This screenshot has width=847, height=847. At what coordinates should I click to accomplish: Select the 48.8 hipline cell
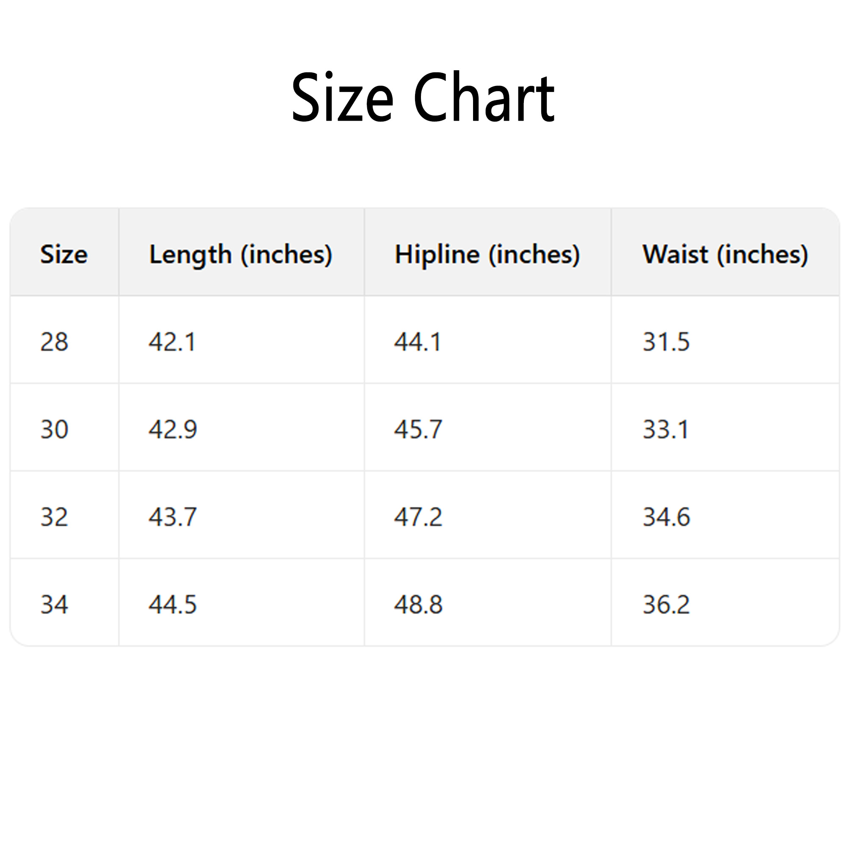pyautogui.click(x=418, y=604)
